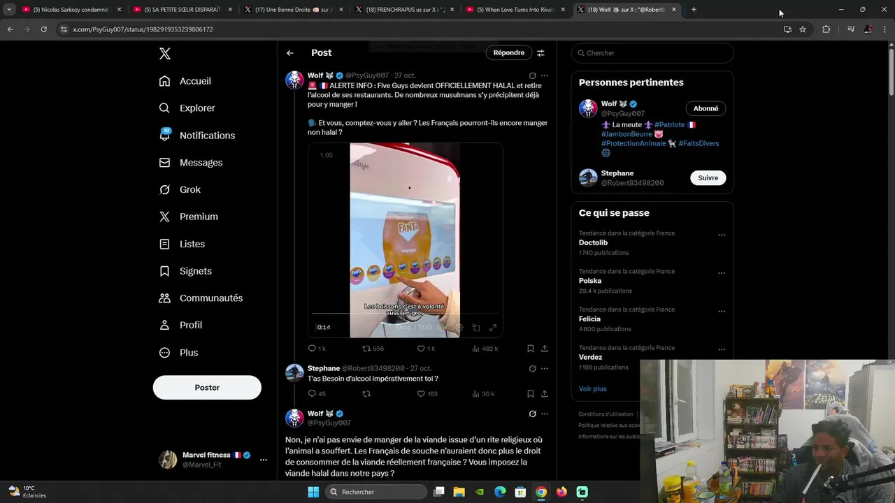
Task: Go back with Post arrow
Action: click(x=289, y=53)
